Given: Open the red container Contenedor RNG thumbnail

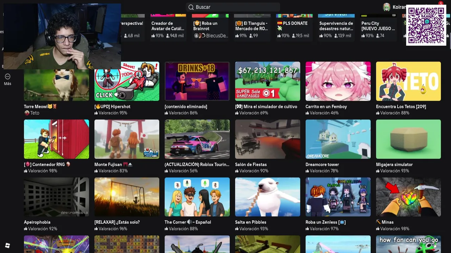Looking at the screenshot, I should [x=56, y=139].
